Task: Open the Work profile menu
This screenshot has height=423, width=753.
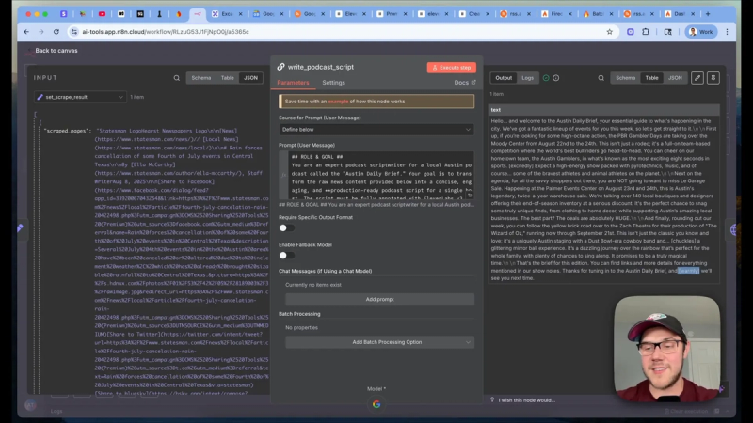Action: (700, 32)
